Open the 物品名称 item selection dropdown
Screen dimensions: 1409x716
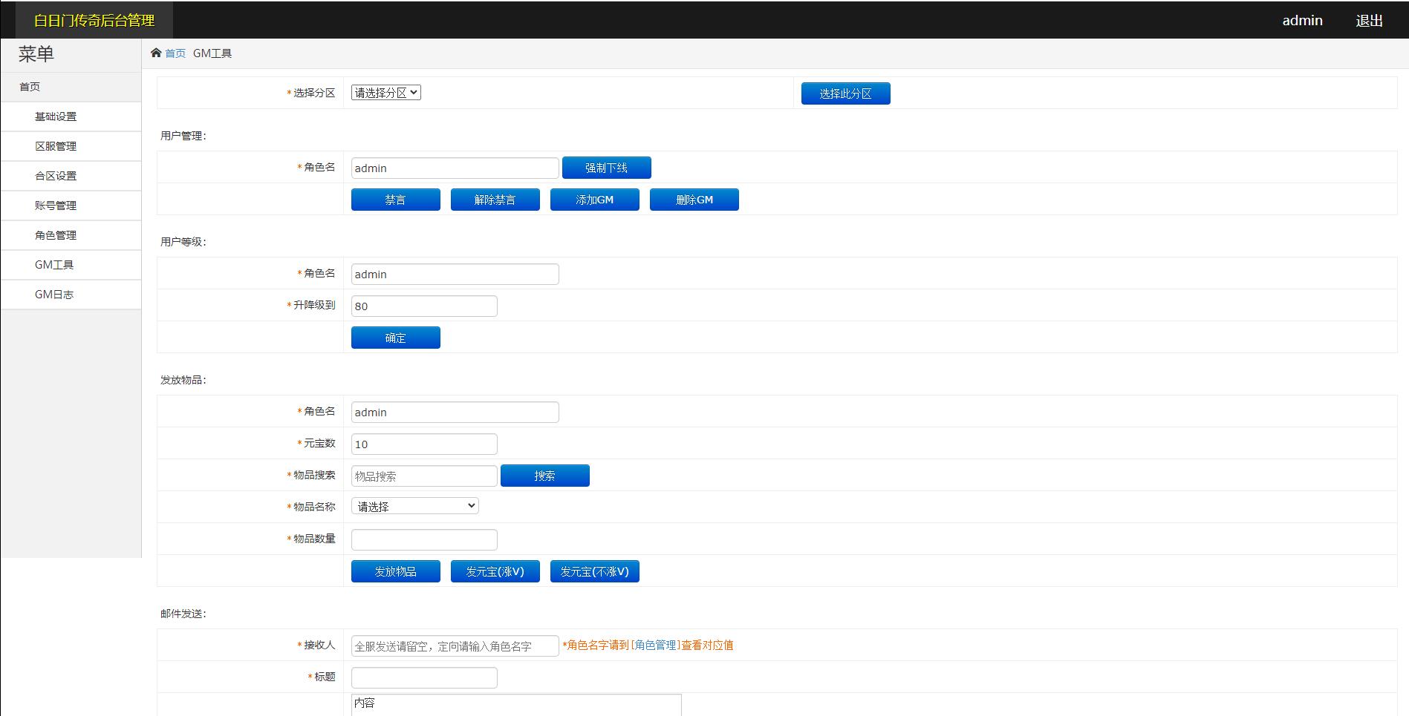[x=414, y=505]
